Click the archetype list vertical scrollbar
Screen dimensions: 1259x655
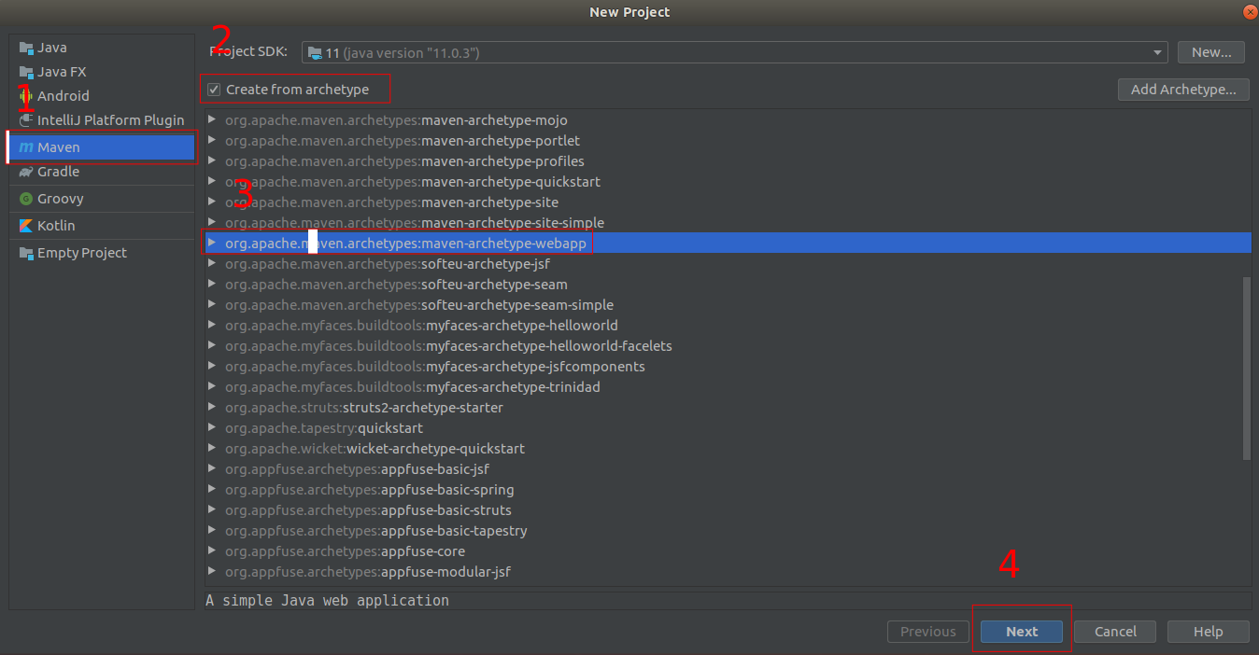coord(1247,369)
